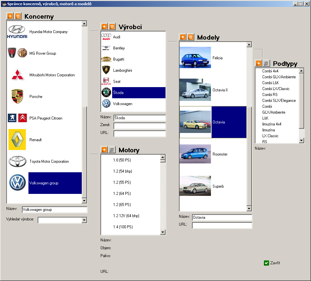Screen dimensions: 311x281
Task: Delete selected koncern with trash icon
Action: (x=18, y=16)
